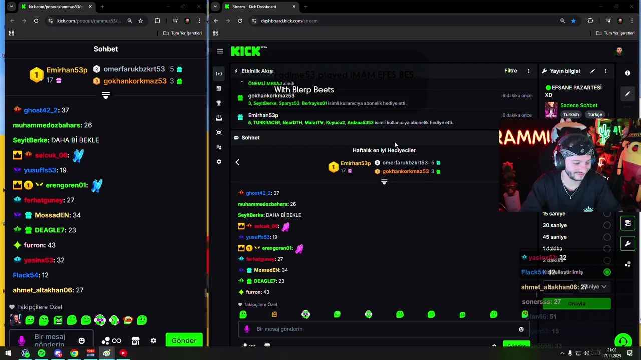641x360 pixels.
Task: Click the green Onayla confirm button
Action: [x=577, y=304]
